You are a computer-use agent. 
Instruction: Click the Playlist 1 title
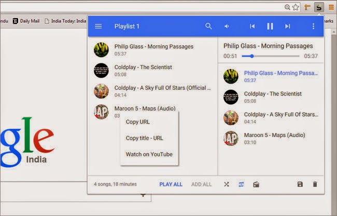(x=127, y=26)
